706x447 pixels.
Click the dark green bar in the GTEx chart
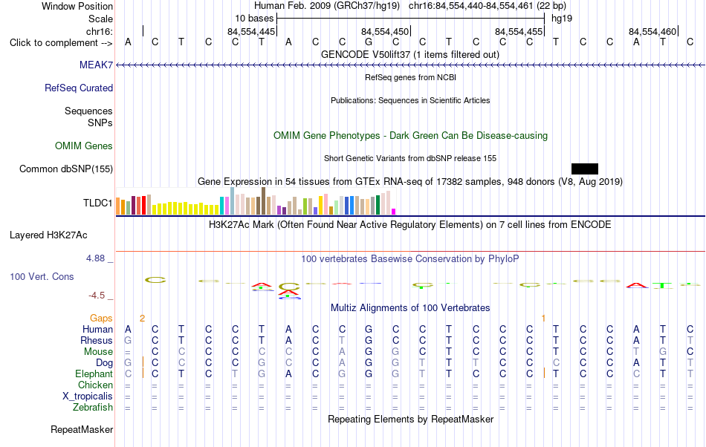pyautogui.click(x=378, y=205)
